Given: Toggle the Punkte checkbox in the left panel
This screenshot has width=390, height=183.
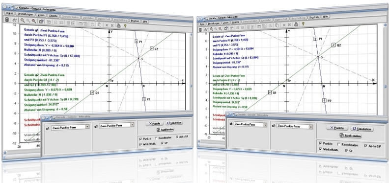Looking at the screenshot, I should [141, 138].
